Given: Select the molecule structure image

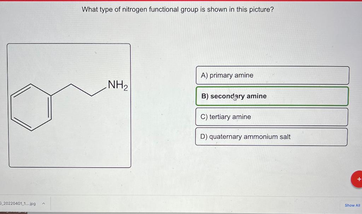Looking at the screenshot, I should [69, 105].
